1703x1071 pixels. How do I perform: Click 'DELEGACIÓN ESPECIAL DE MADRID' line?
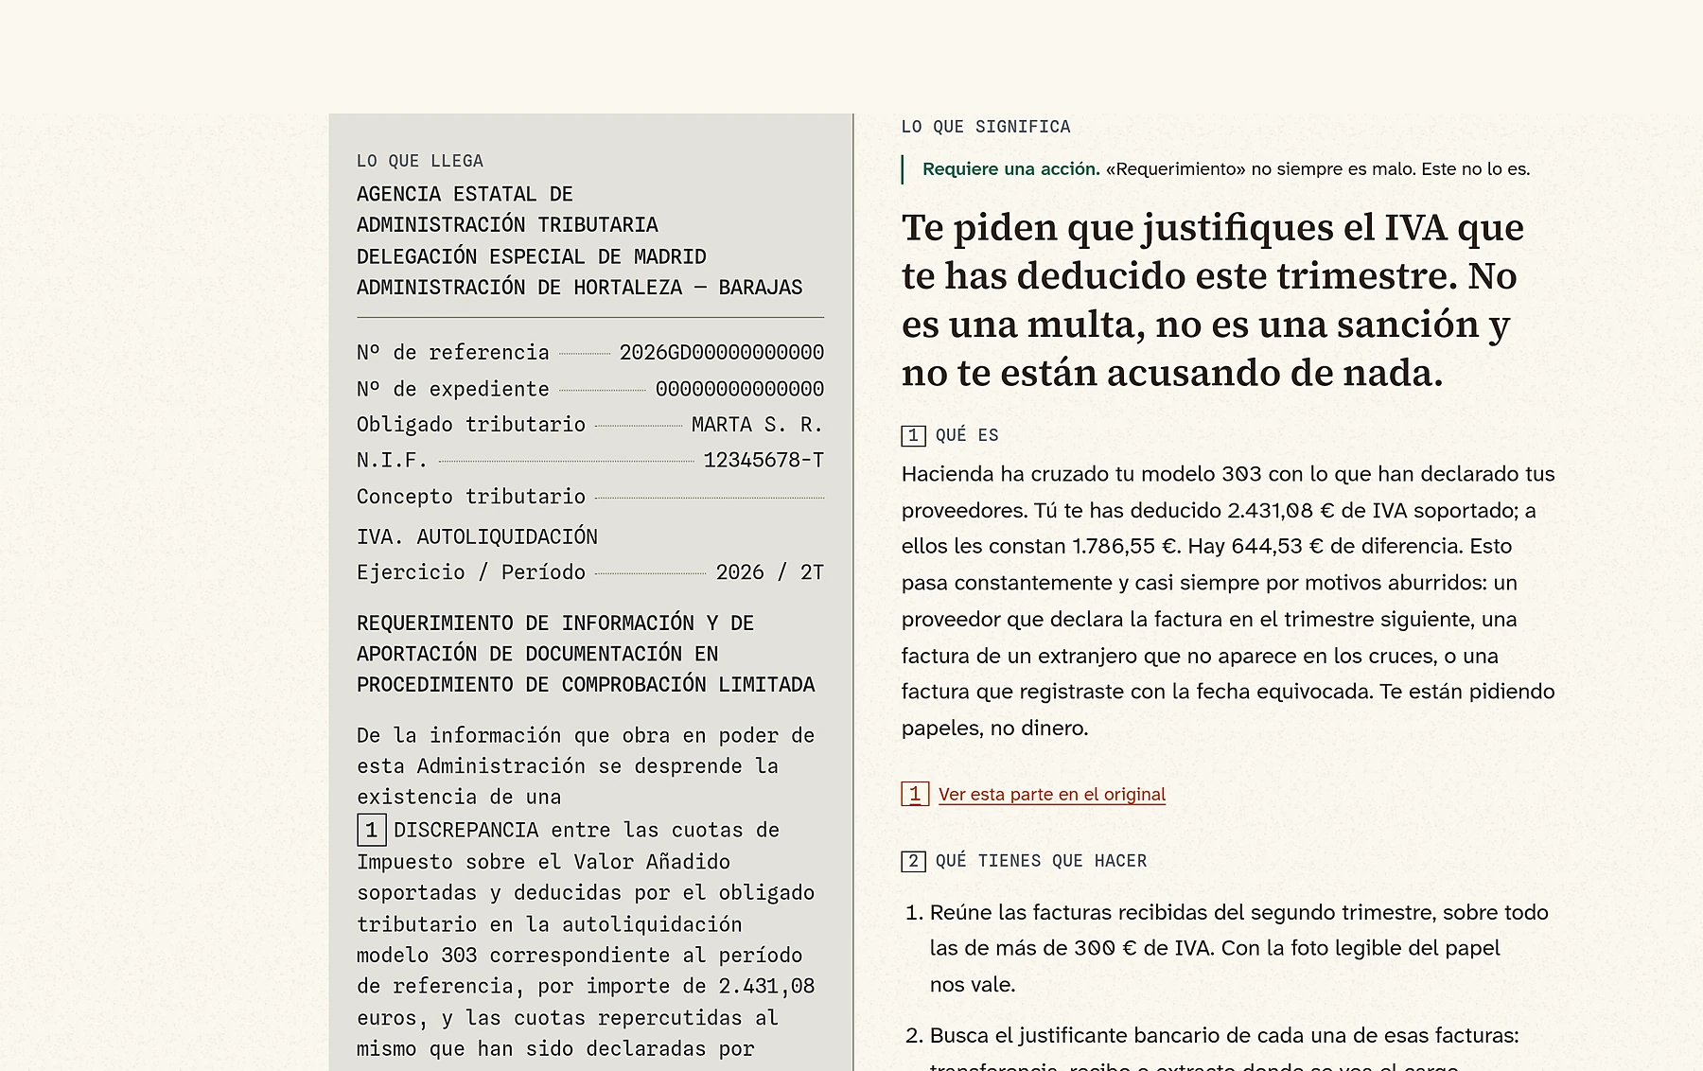pos(532,257)
